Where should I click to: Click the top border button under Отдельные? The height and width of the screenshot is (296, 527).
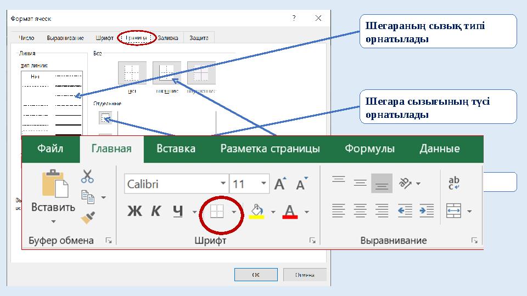coord(105,118)
